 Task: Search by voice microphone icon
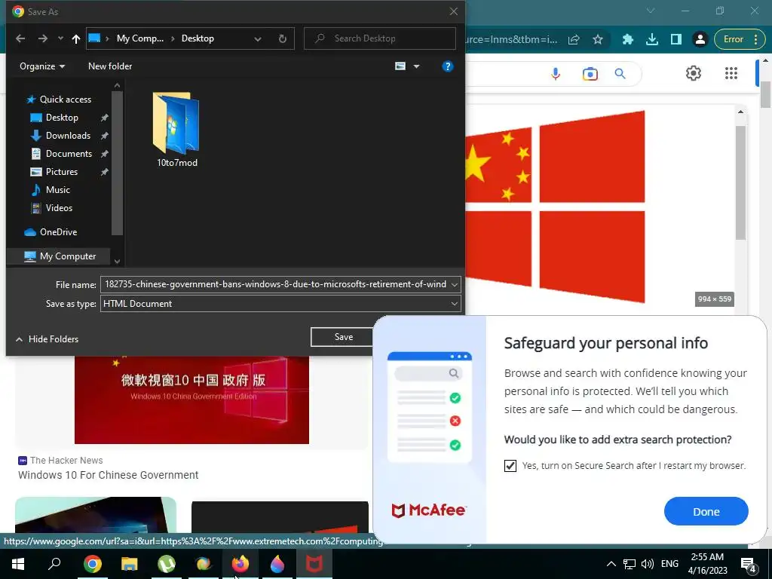pos(556,74)
